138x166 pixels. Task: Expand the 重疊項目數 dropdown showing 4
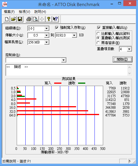pyautogui.click(x=129, y=49)
